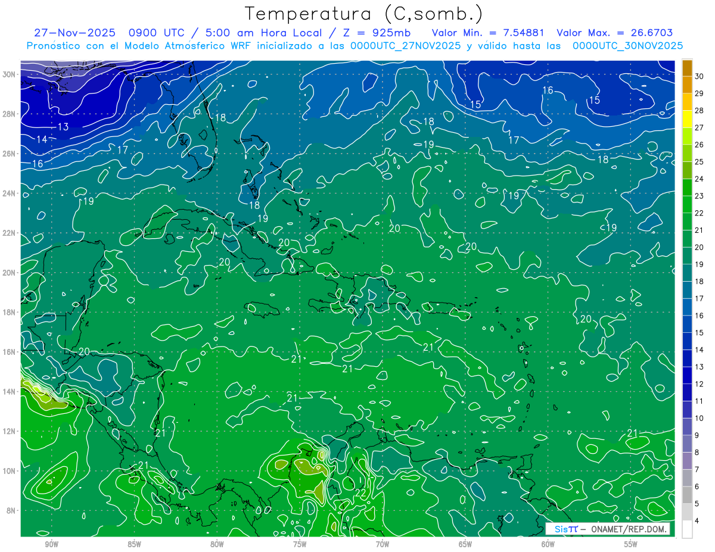Click the "26N" latitude label
The width and height of the screenshot is (715, 552).
coord(10,154)
